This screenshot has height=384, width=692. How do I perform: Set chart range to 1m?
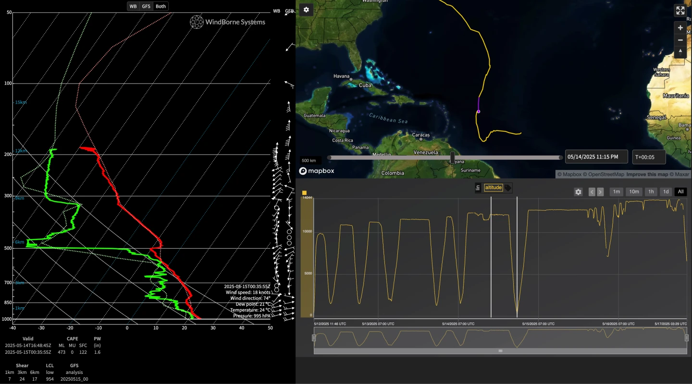click(617, 192)
